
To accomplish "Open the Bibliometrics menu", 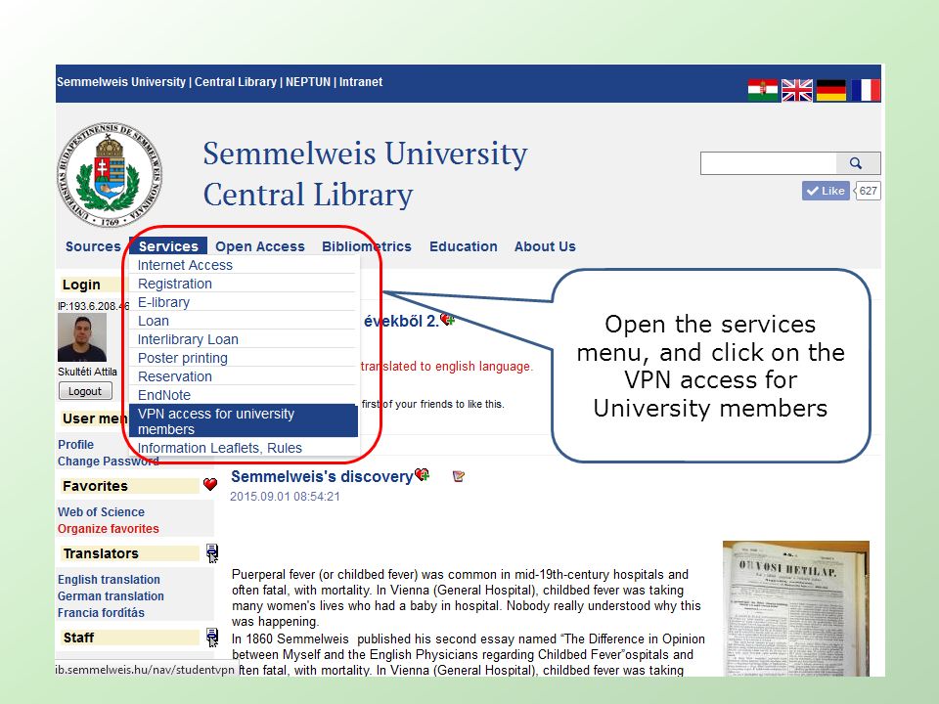I will tap(367, 246).
